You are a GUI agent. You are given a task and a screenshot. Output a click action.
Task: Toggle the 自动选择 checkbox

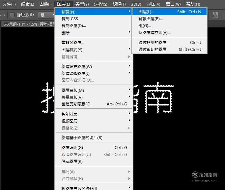pos(12,15)
